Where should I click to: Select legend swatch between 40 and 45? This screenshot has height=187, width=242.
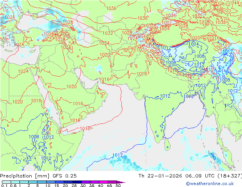point(103,182)
